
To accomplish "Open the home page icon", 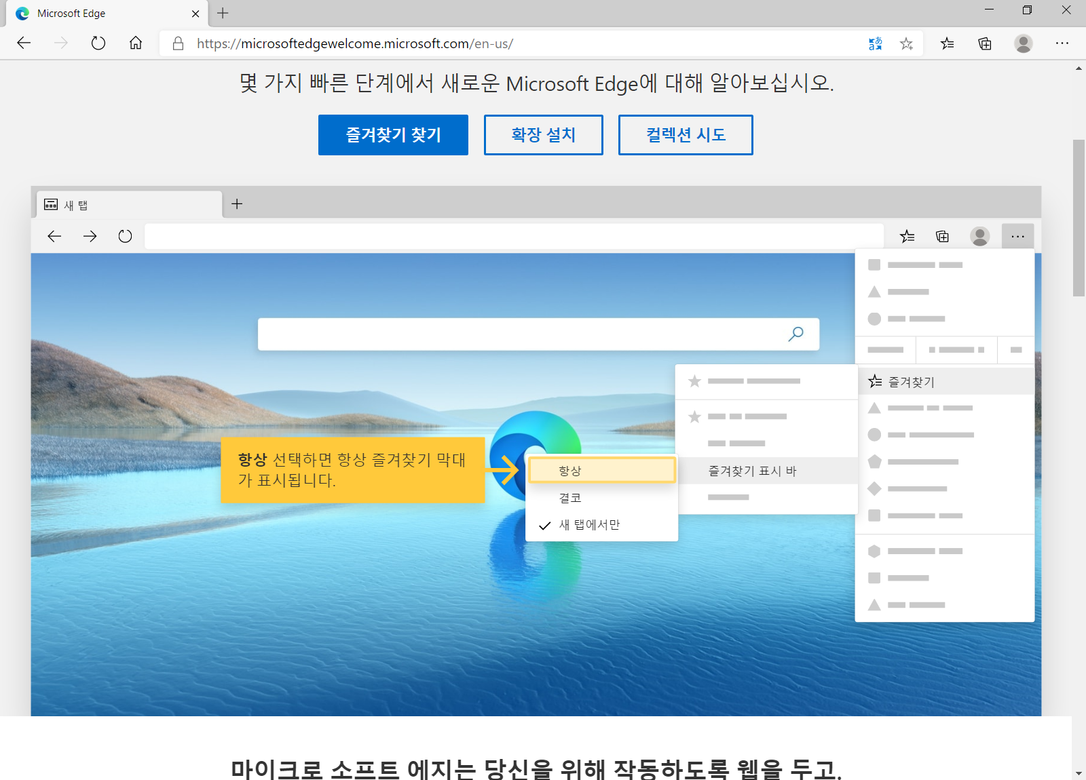I will (136, 43).
